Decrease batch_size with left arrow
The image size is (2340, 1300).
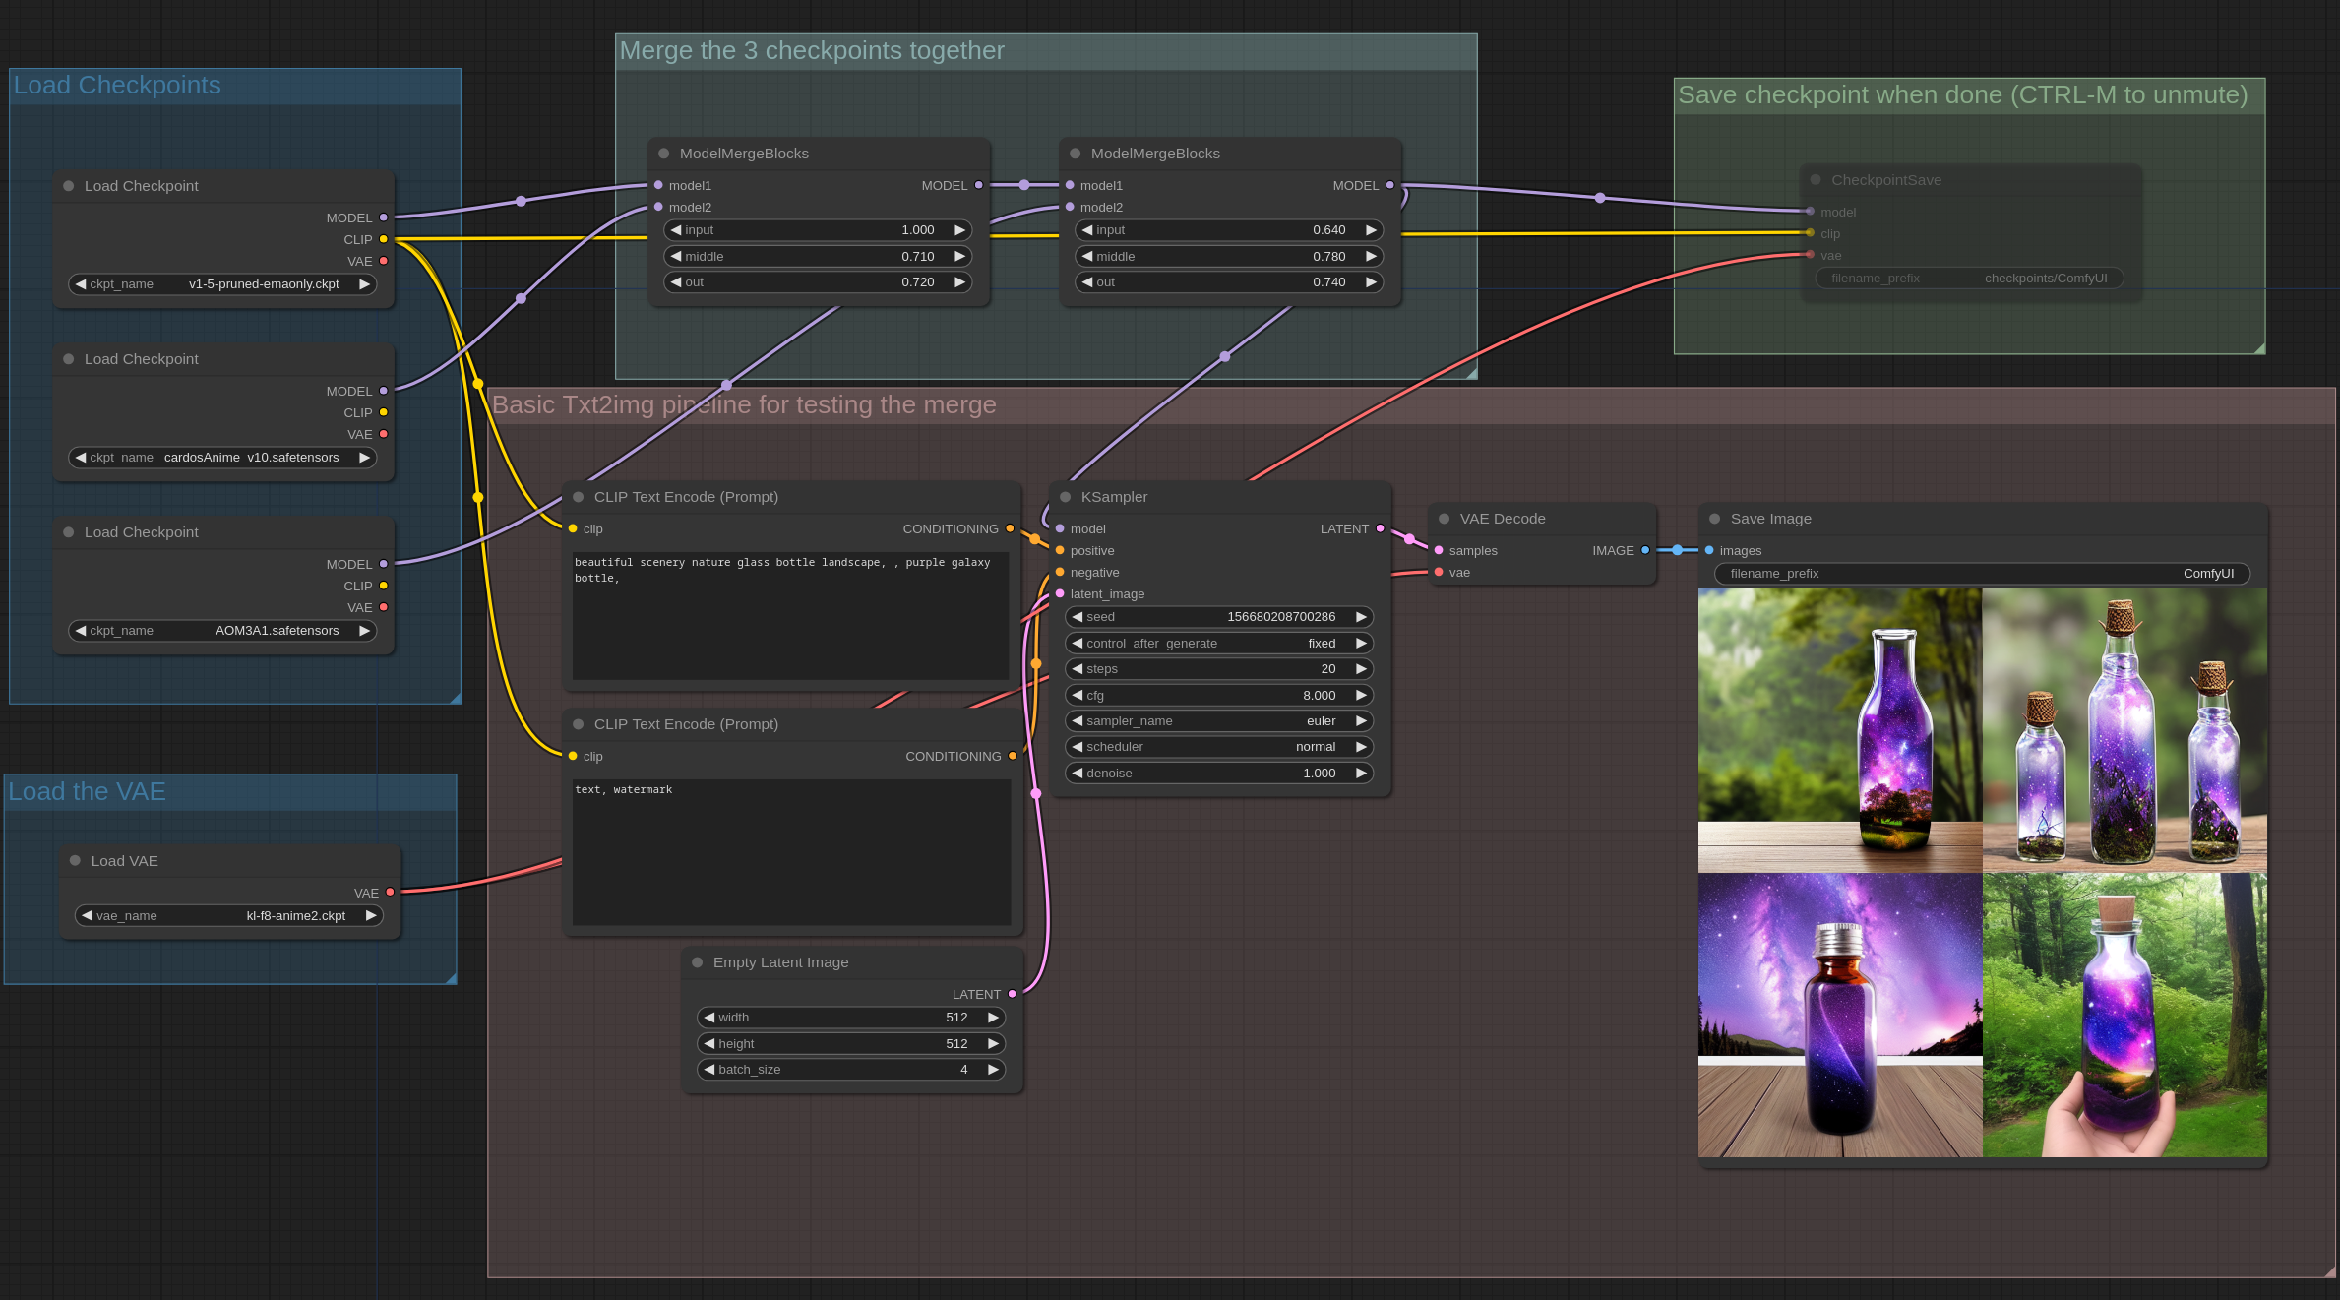pyautogui.click(x=708, y=1070)
